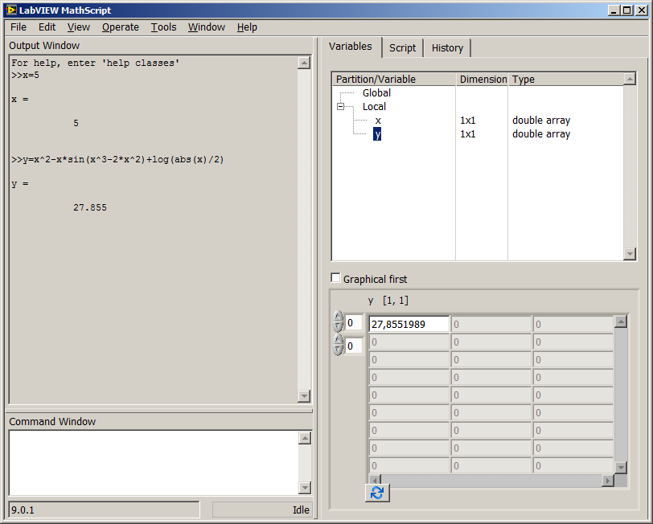Image resolution: width=653 pixels, height=524 pixels.
Task: Click array grid horizontal scroll right arrow
Action: 608,481
